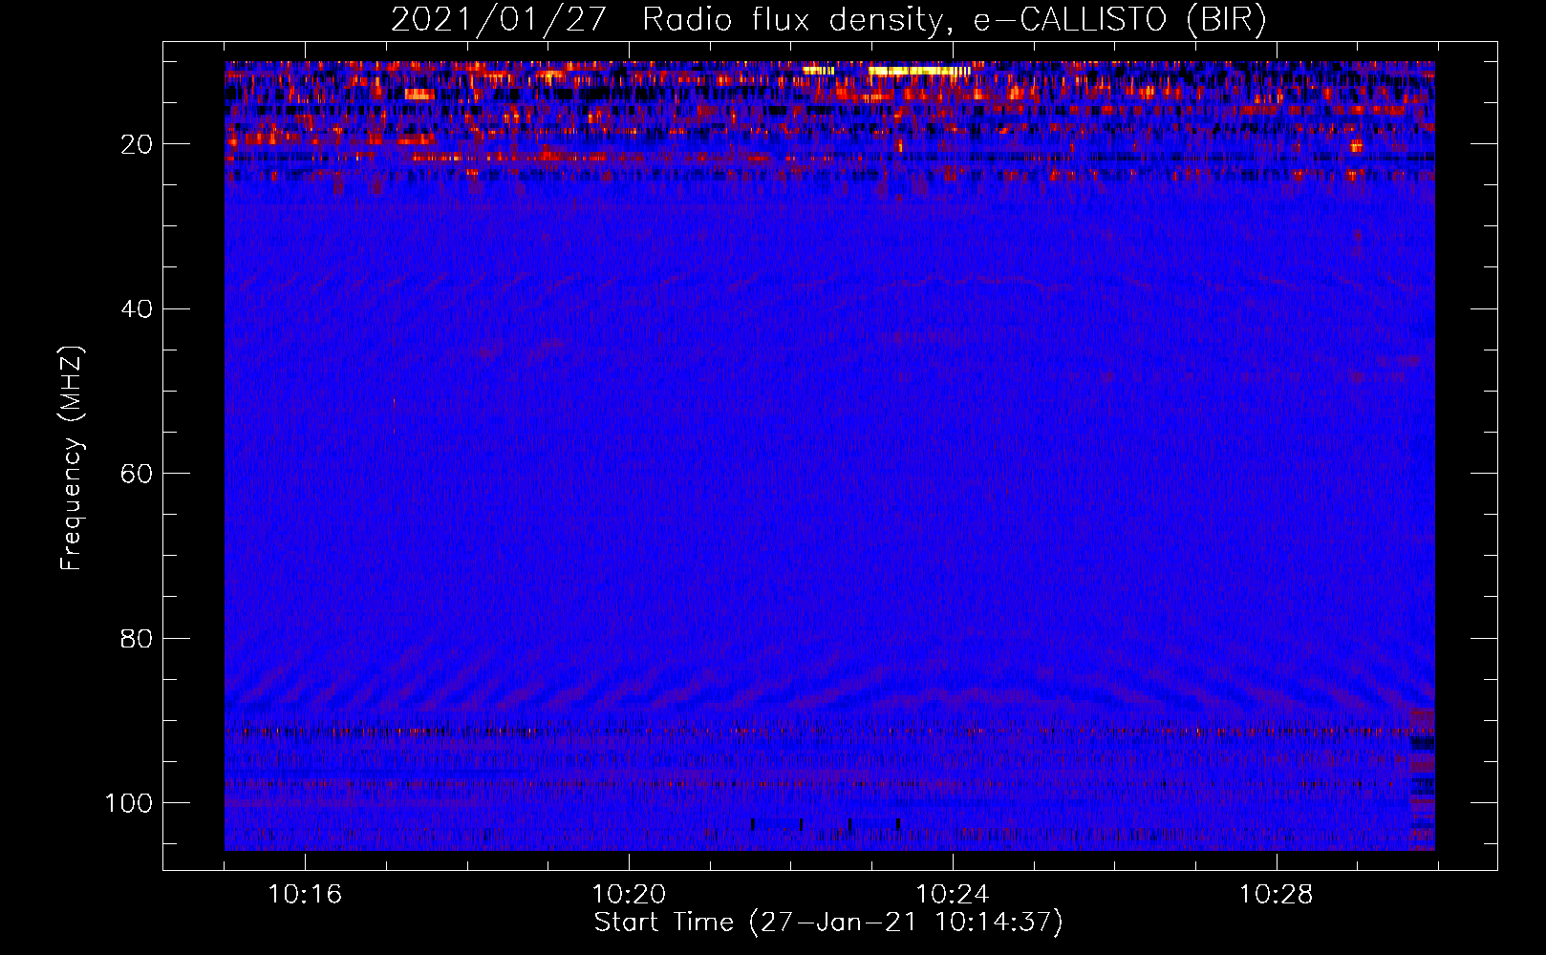Screen dimensions: 1546x955
Task: Click the 'Start Time (27-Jan-21 10:14:37)' x-axis label
Action: click(828, 923)
